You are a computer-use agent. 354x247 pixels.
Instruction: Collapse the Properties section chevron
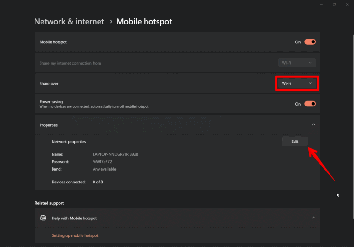[313, 125]
